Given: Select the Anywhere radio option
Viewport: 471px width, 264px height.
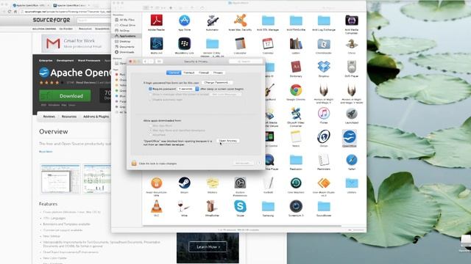Looking at the screenshot, I should click(x=150, y=135).
